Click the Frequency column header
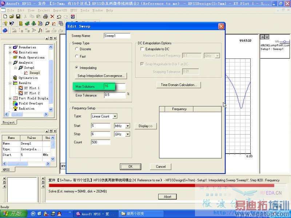The height and width of the screenshot is (218, 291). tap(179, 109)
